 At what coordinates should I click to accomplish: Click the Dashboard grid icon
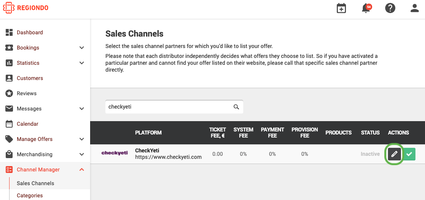click(9, 32)
